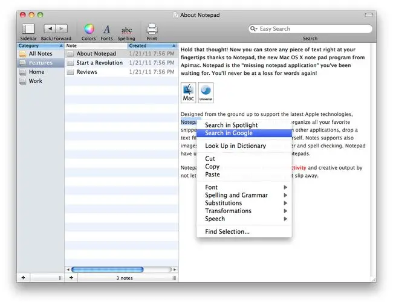
Task: Click the scrollbar right arrow
Action: coord(175,269)
